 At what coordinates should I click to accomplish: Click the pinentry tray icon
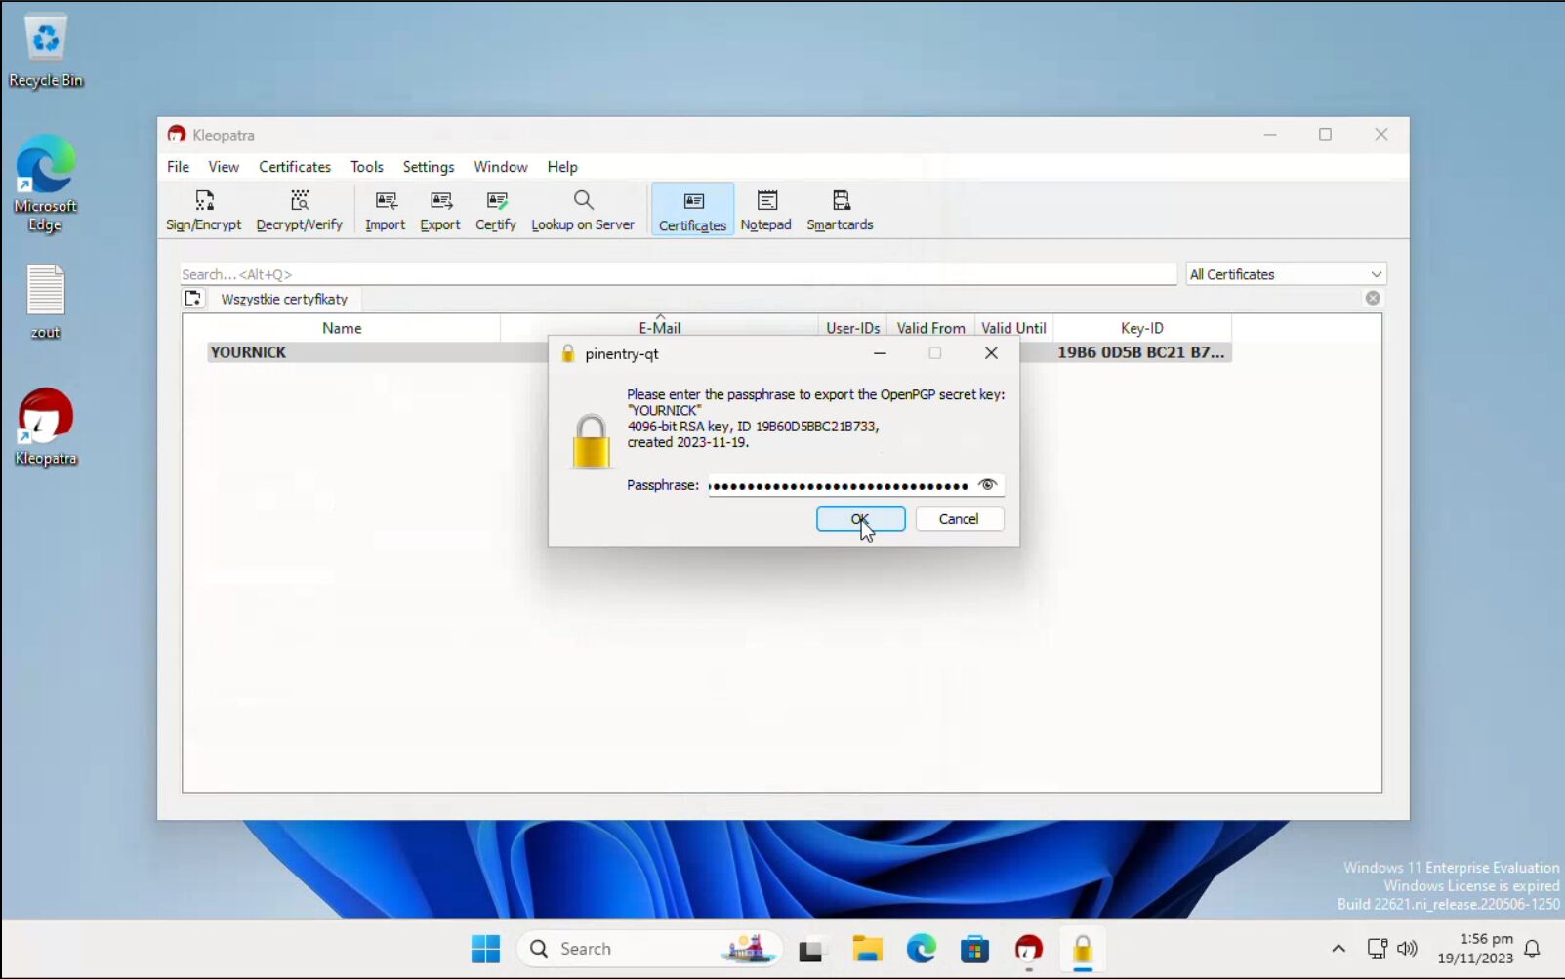coord(1082,948)
